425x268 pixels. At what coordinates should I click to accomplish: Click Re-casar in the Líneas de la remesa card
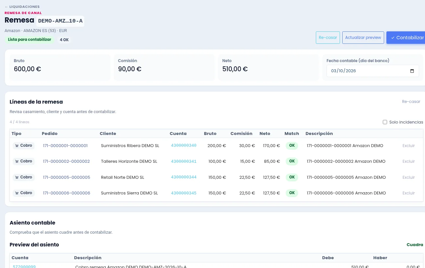pos(411,102)
